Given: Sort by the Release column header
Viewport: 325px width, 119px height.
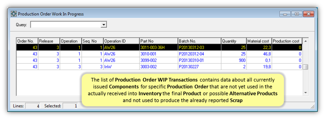Looking at the screenshot, I should (49, 41).
